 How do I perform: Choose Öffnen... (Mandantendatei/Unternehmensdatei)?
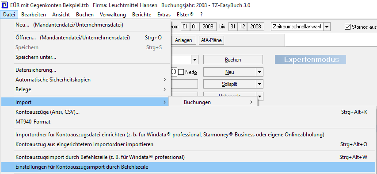(86, 38)
